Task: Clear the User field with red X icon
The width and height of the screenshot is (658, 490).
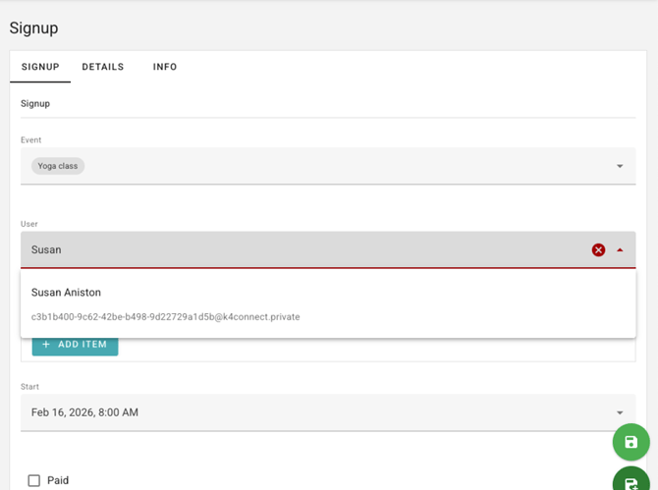Action: tap(598, 250)
